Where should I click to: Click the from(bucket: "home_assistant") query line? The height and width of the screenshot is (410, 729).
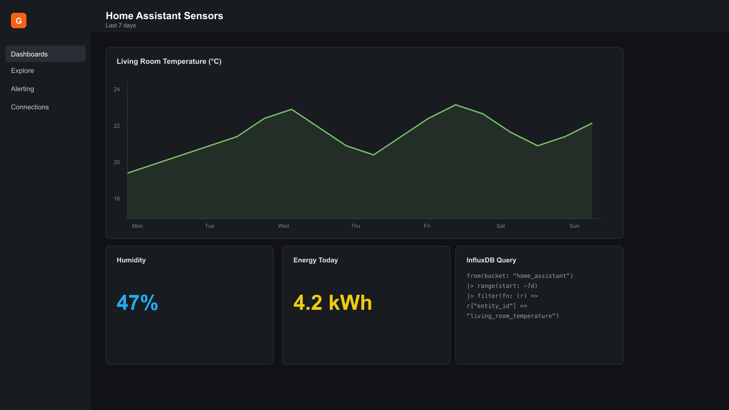coord(520,276)
